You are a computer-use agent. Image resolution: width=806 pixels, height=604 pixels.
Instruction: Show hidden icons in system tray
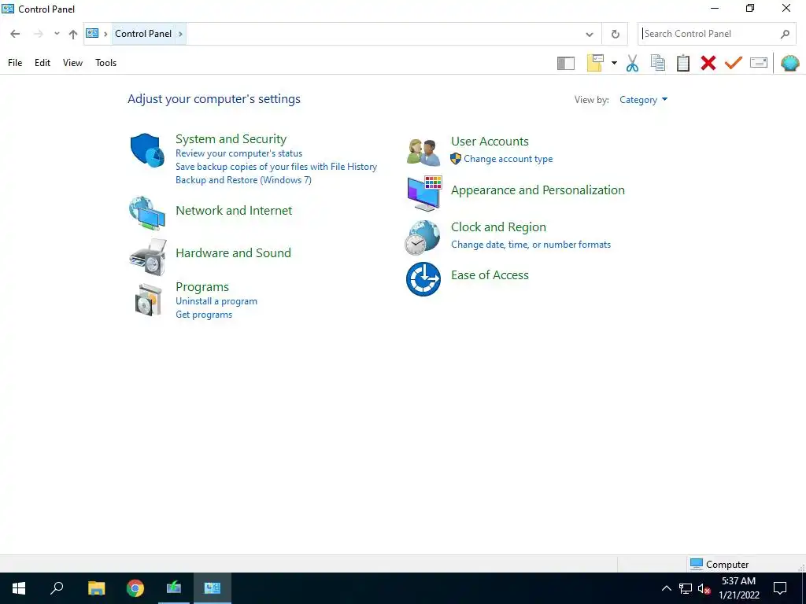point(666,588)
